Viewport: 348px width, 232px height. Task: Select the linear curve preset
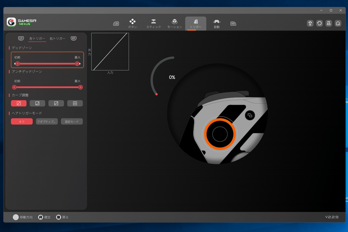point(19,103)
